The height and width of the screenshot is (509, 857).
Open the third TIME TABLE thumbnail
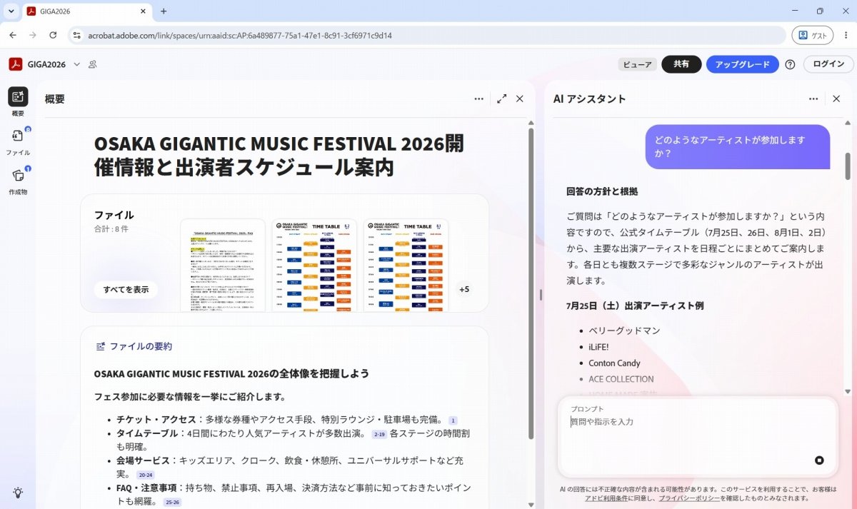[406, 265]
